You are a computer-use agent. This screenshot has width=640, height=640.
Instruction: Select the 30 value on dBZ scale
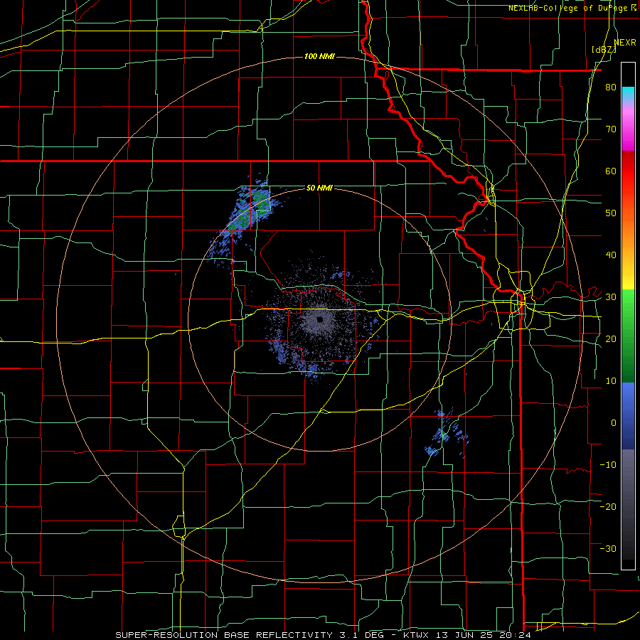[x=611, y=297]
